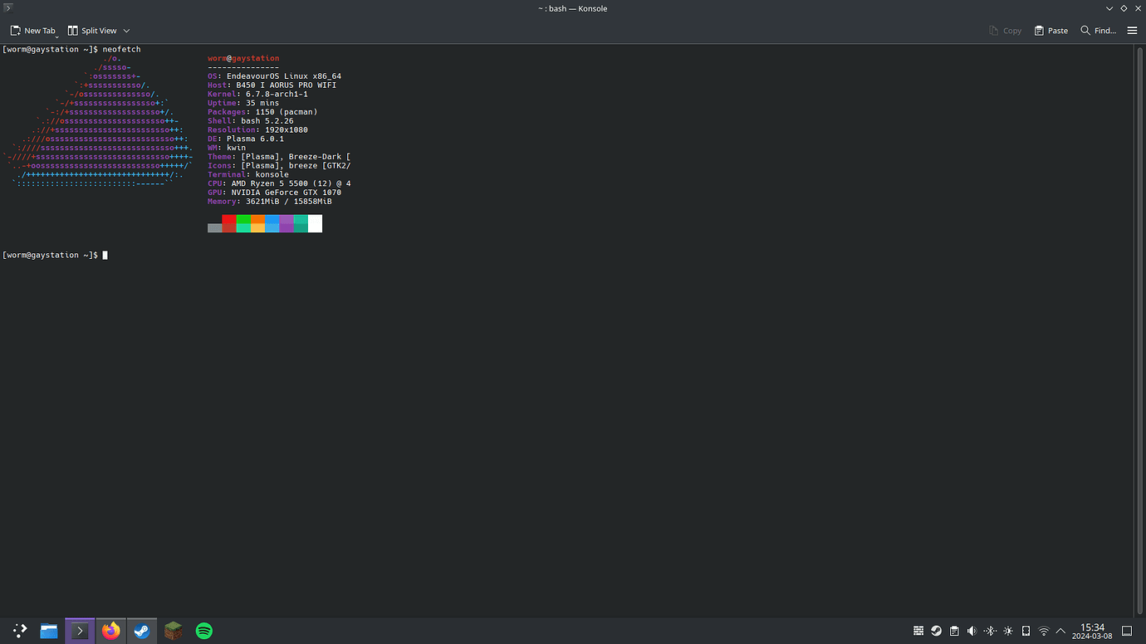1146x644 pixels.
Task: Open the application launcher in the taskbar
Action: pyautogui.click(x=20, y=631)
